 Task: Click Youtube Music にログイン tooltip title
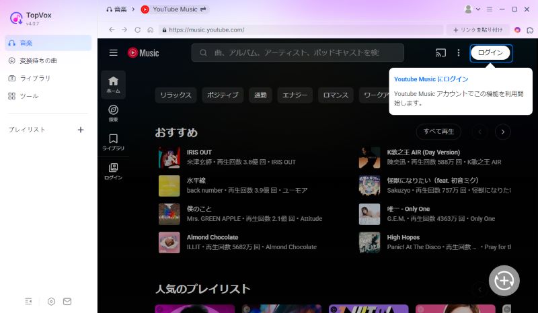point(431,79)
